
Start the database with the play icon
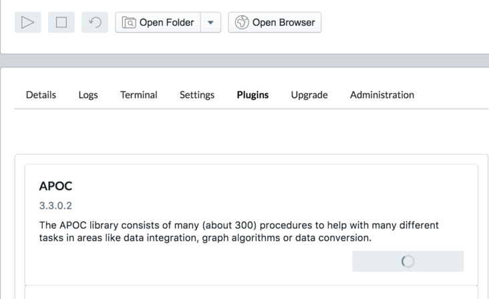(27, 22)
